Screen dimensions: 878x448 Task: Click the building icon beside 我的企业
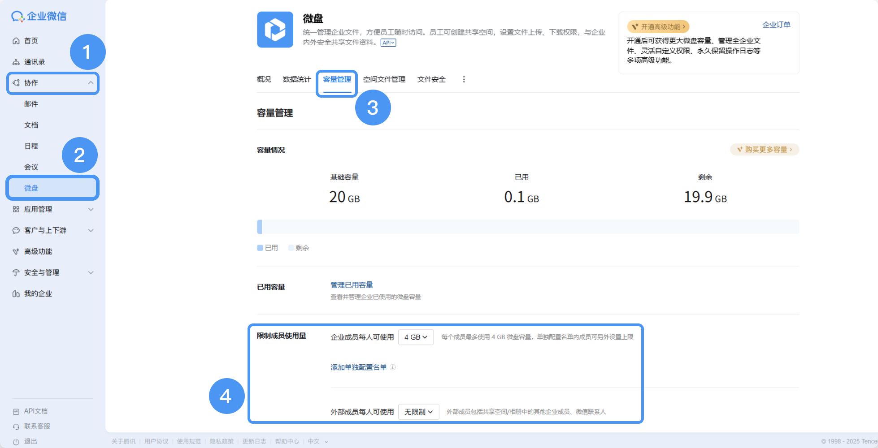click(16, 293)
